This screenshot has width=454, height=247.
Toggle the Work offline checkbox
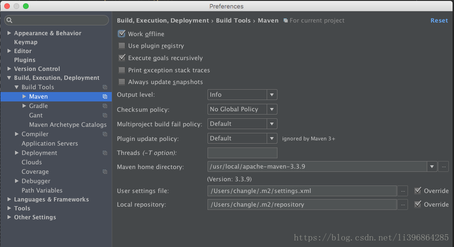click(122, 34)
